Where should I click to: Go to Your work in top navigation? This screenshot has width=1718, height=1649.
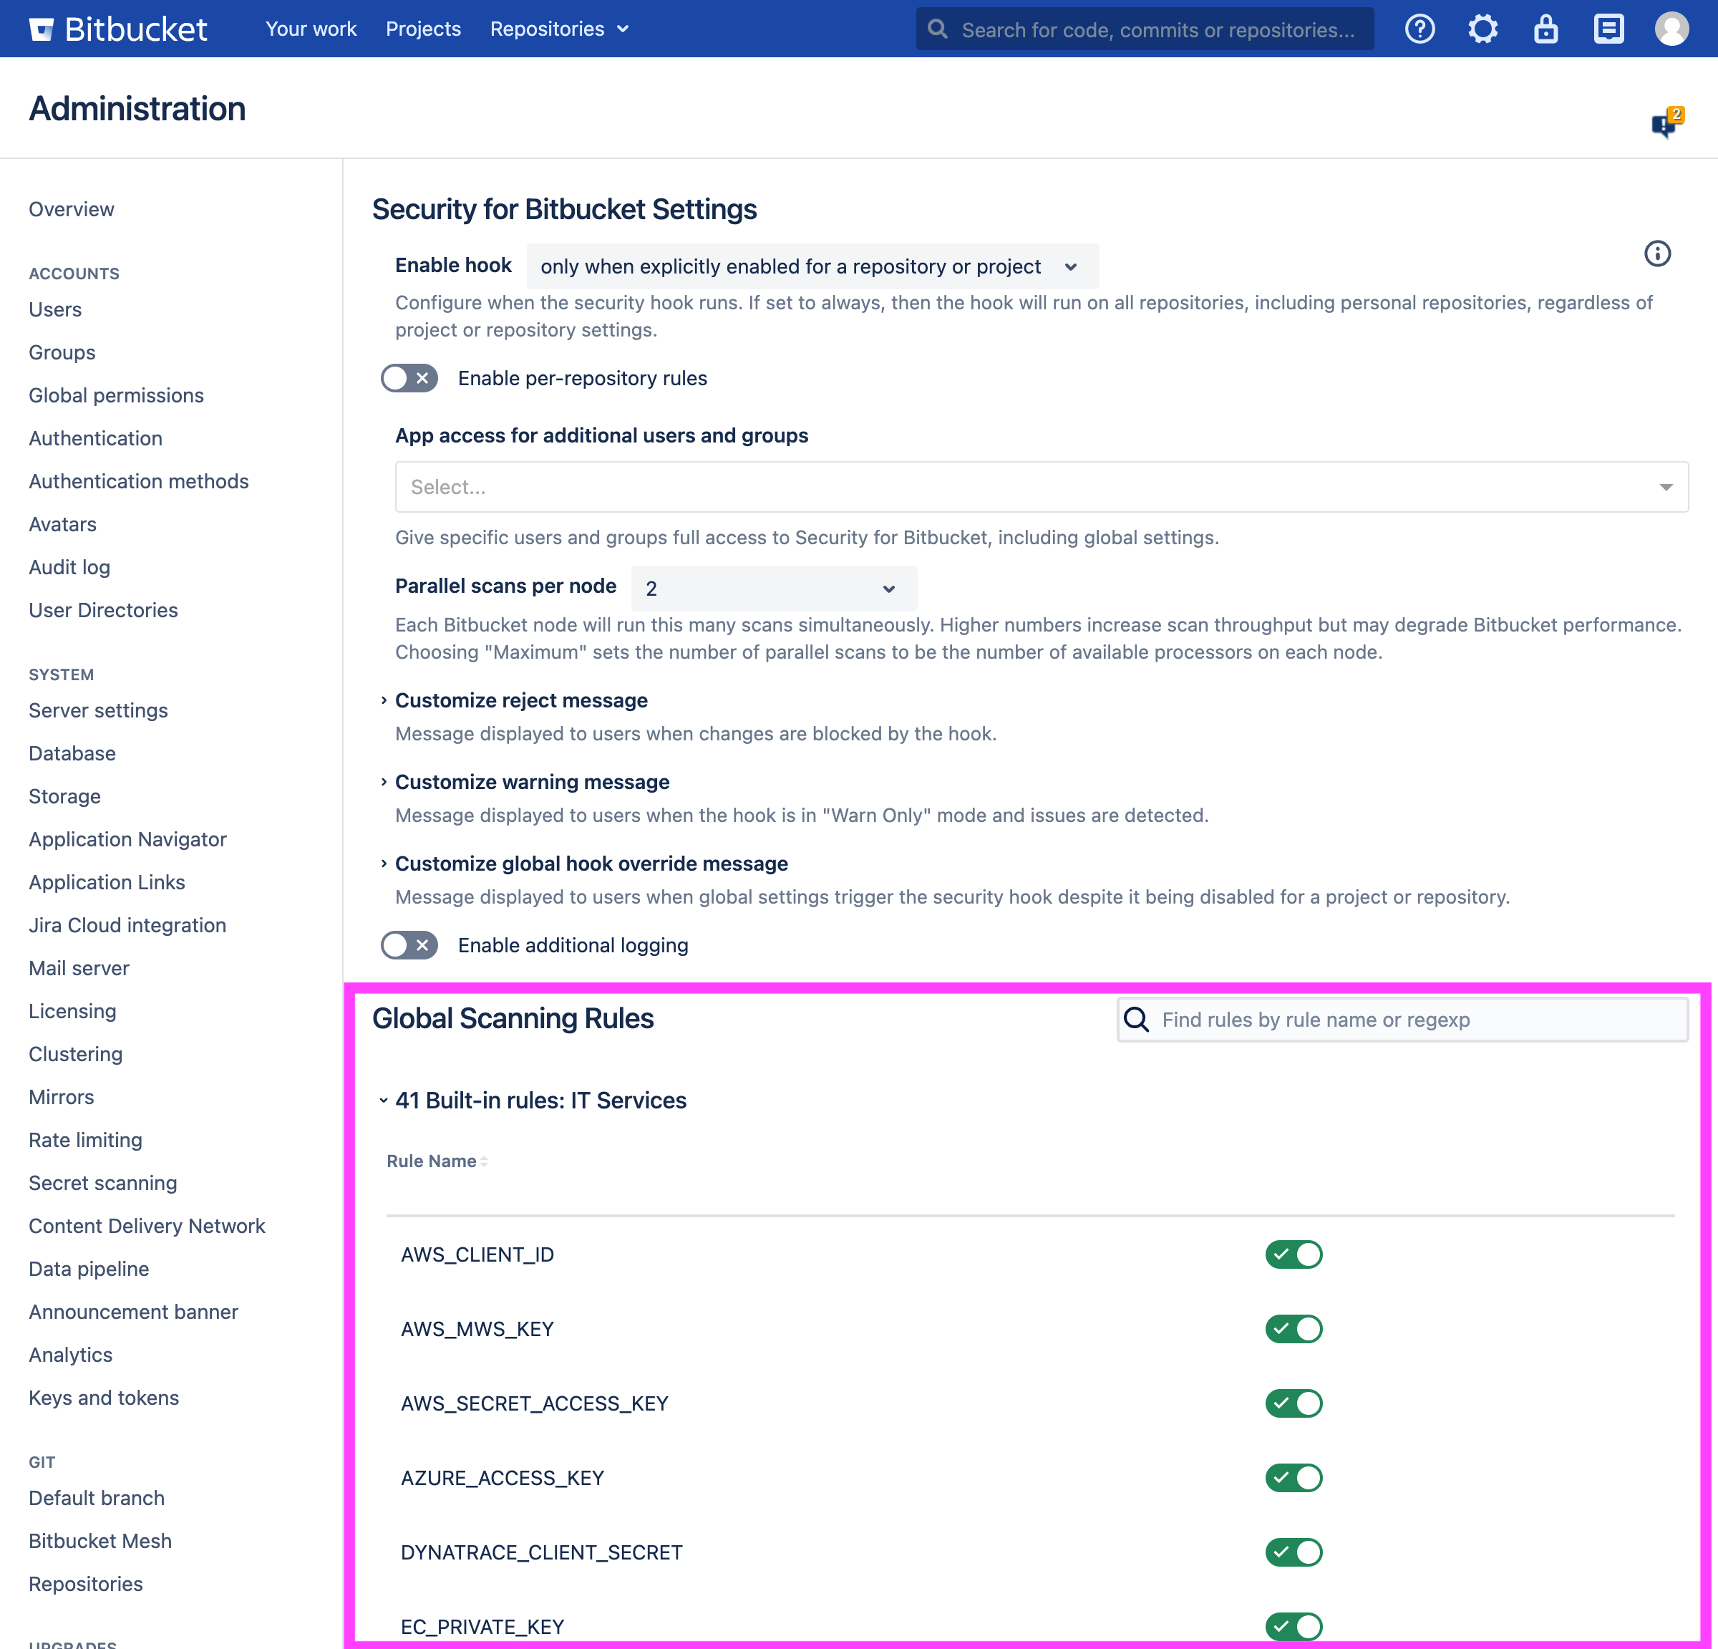310,29
